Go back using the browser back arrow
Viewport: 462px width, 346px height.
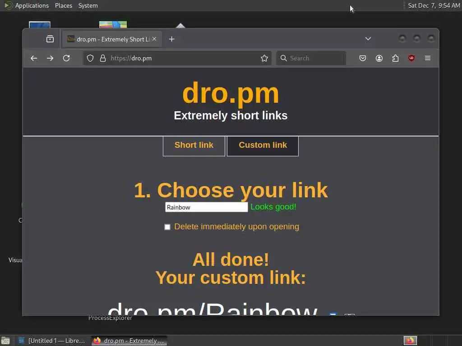[x=34, y=58]
